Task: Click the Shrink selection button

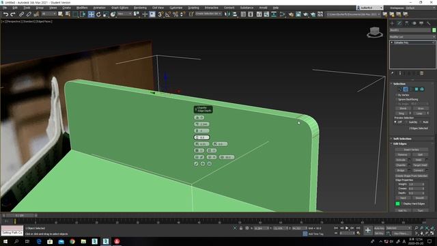Action: coord(403,108)
